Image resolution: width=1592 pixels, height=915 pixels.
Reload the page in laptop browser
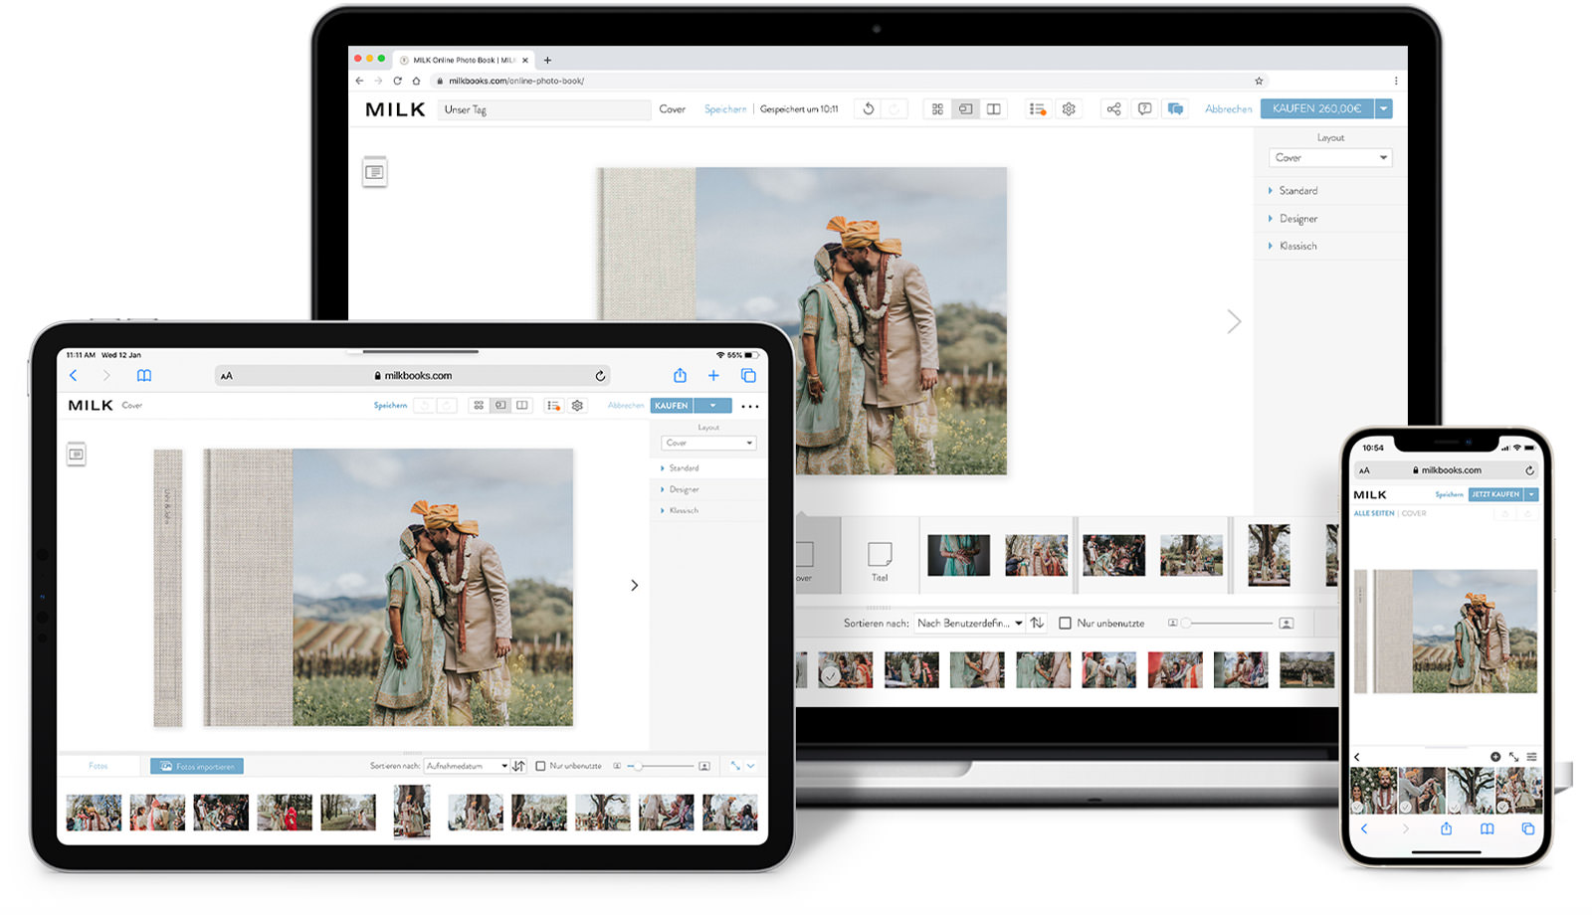397,81
